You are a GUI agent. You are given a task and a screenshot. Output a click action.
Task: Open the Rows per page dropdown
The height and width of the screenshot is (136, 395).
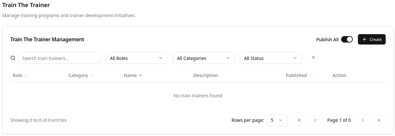(277, 120)
